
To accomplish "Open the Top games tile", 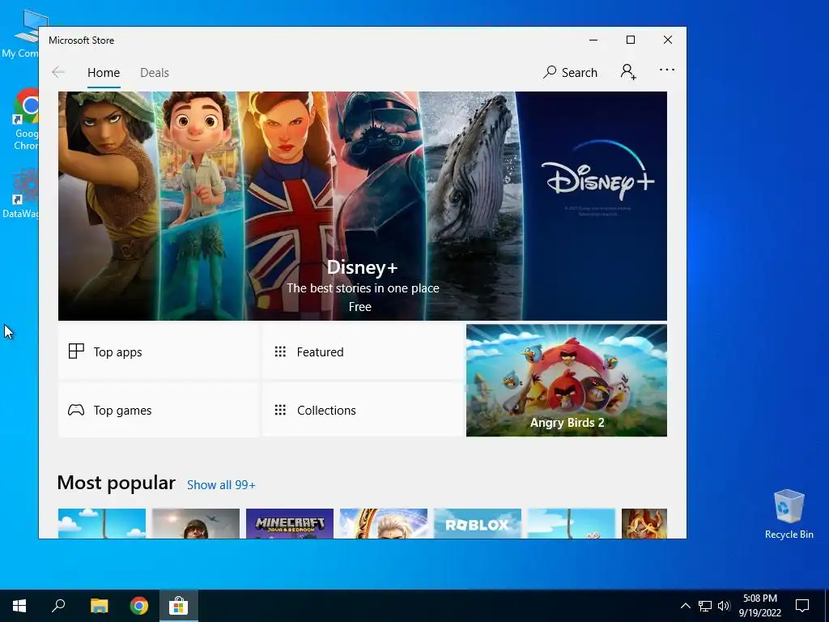I will pos(158,410).
